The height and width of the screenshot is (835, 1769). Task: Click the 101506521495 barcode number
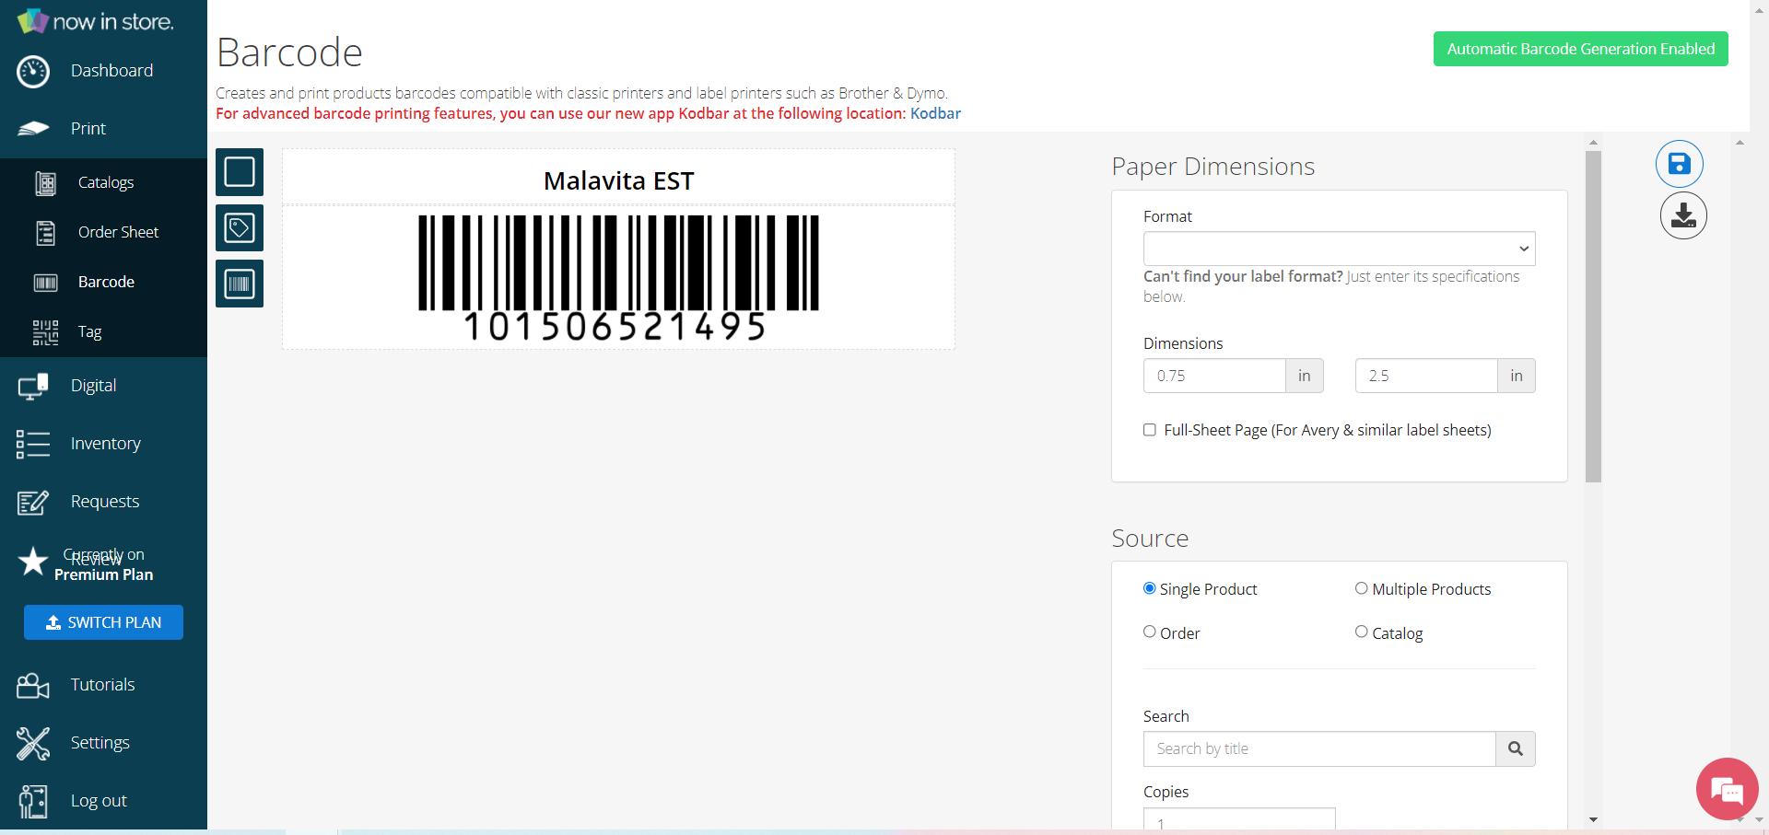click(x=615, y=326)
